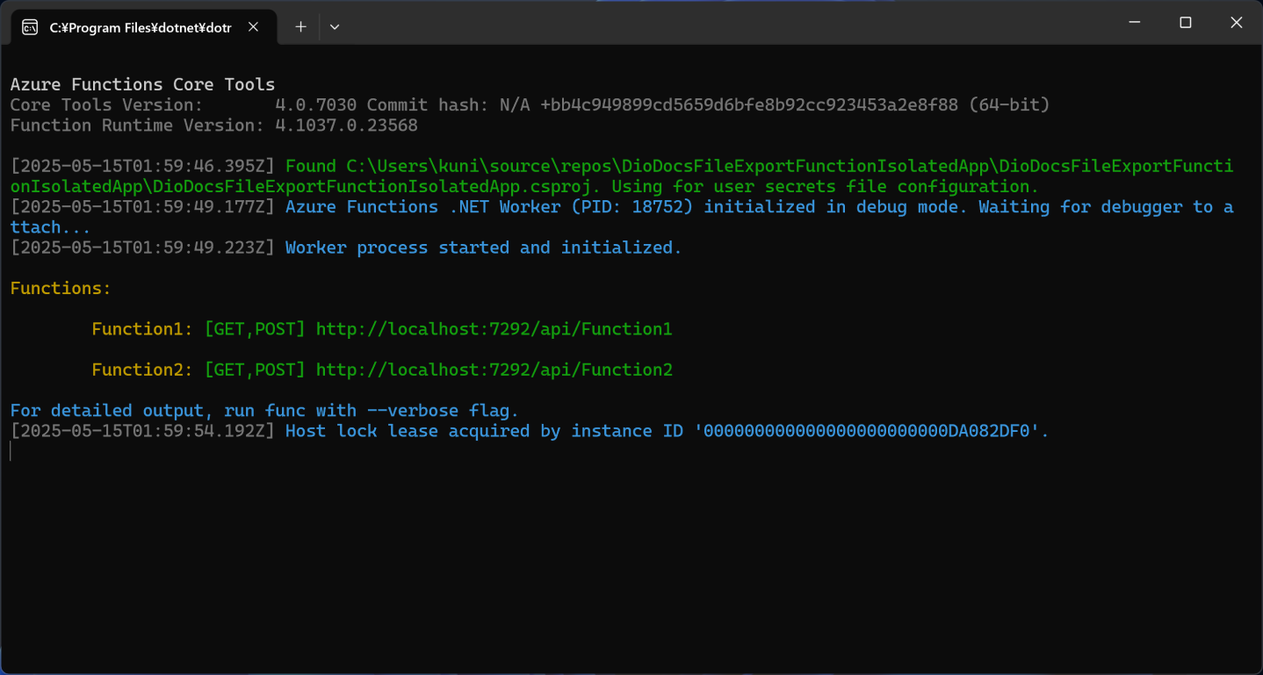Open the Function1 localhost URL
This screenshot has width=1263, height=675.
pyautogui.click(x=494, y=329)
